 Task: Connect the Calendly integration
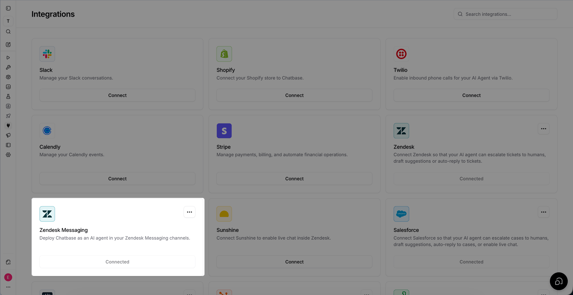pos(117,179)
